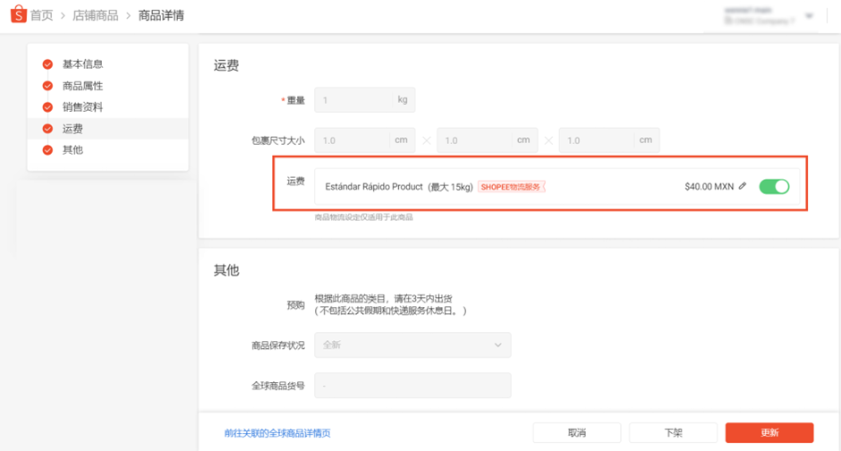Open 前往关联的全球商品详情页 link

[277, 433]
